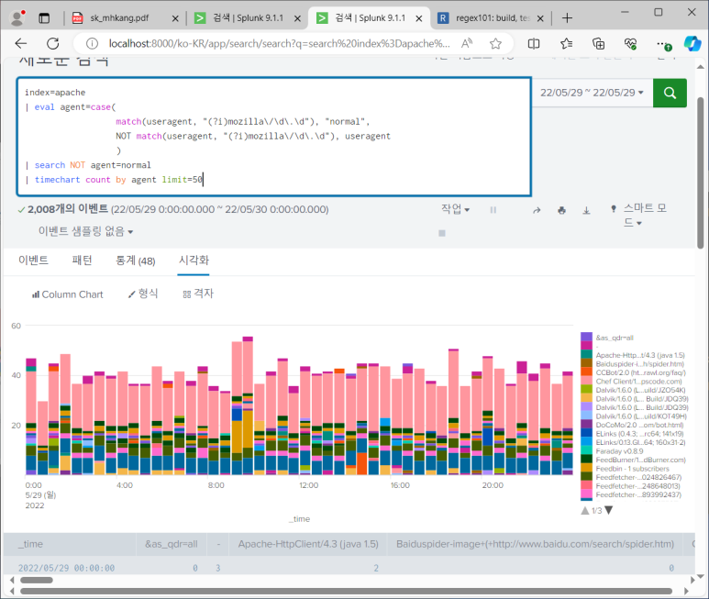The height and width of the screenshot is (599, 709).
Task: Print the search results
Action: click(x=561, y=210)
